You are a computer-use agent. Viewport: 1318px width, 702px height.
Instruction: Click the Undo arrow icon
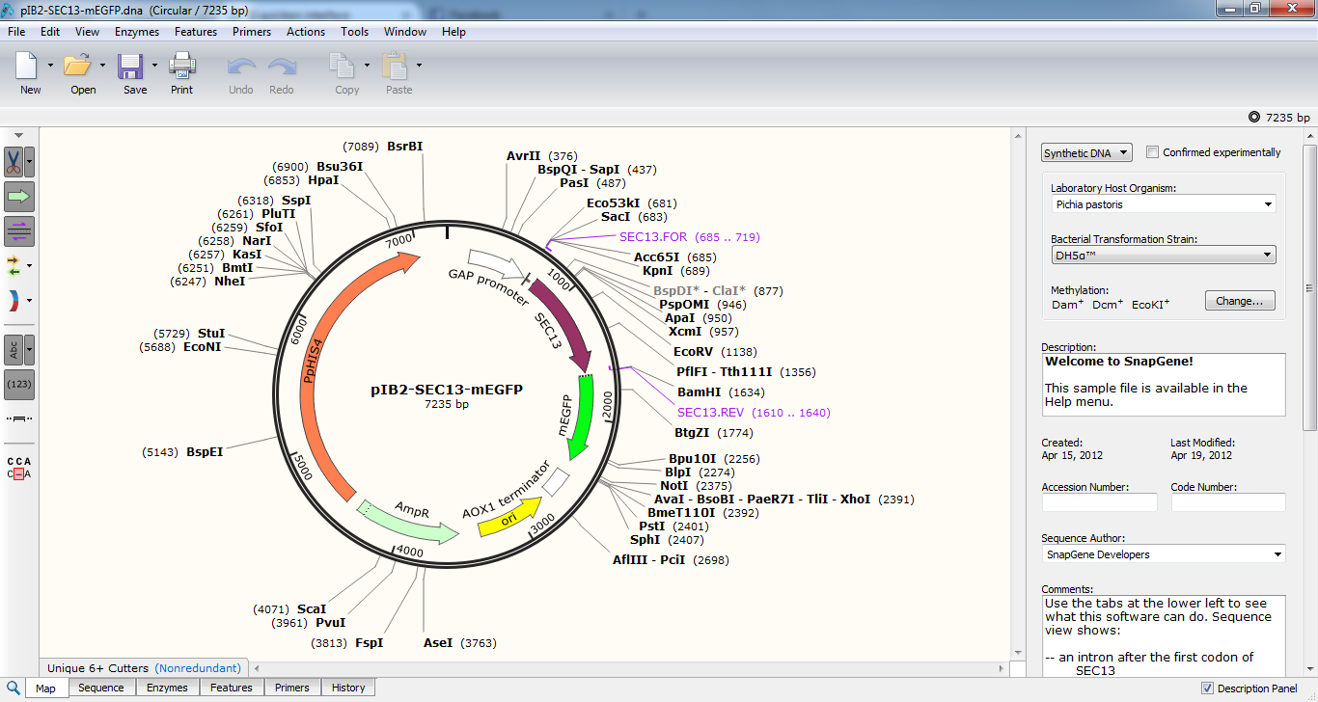pos(240,67)
